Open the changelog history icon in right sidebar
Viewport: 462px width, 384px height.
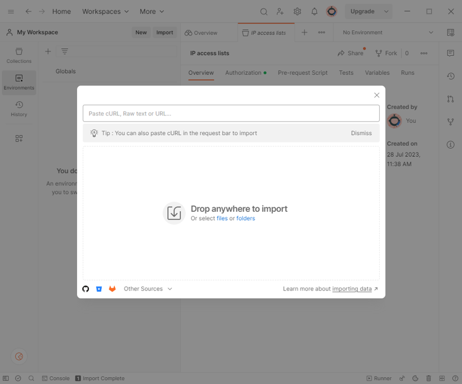450,76
